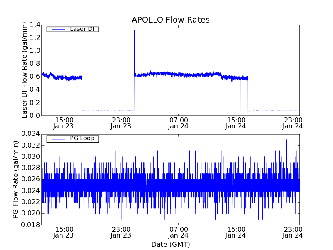Click the Laser DI spike after 15:00 Jan 24

click(241, 34)
